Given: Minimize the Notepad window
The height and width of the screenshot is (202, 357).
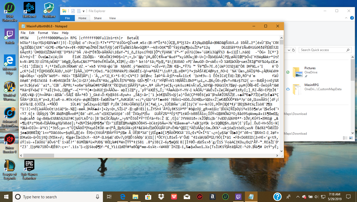Looking at the screenshot, I should [254, 26].
